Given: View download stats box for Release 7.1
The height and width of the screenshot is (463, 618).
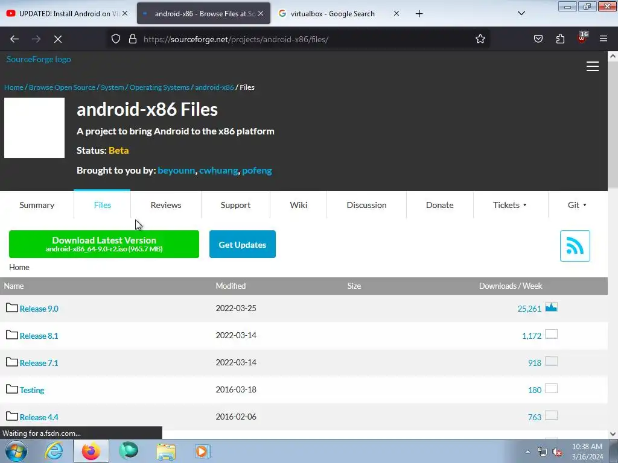Looking at the screenshot, I should (x=551, y=362).
